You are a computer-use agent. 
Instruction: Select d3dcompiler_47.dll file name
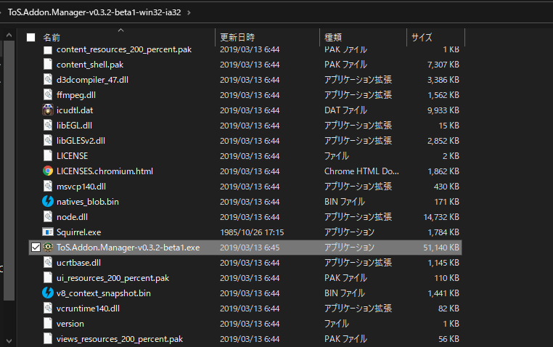(92, 80)
